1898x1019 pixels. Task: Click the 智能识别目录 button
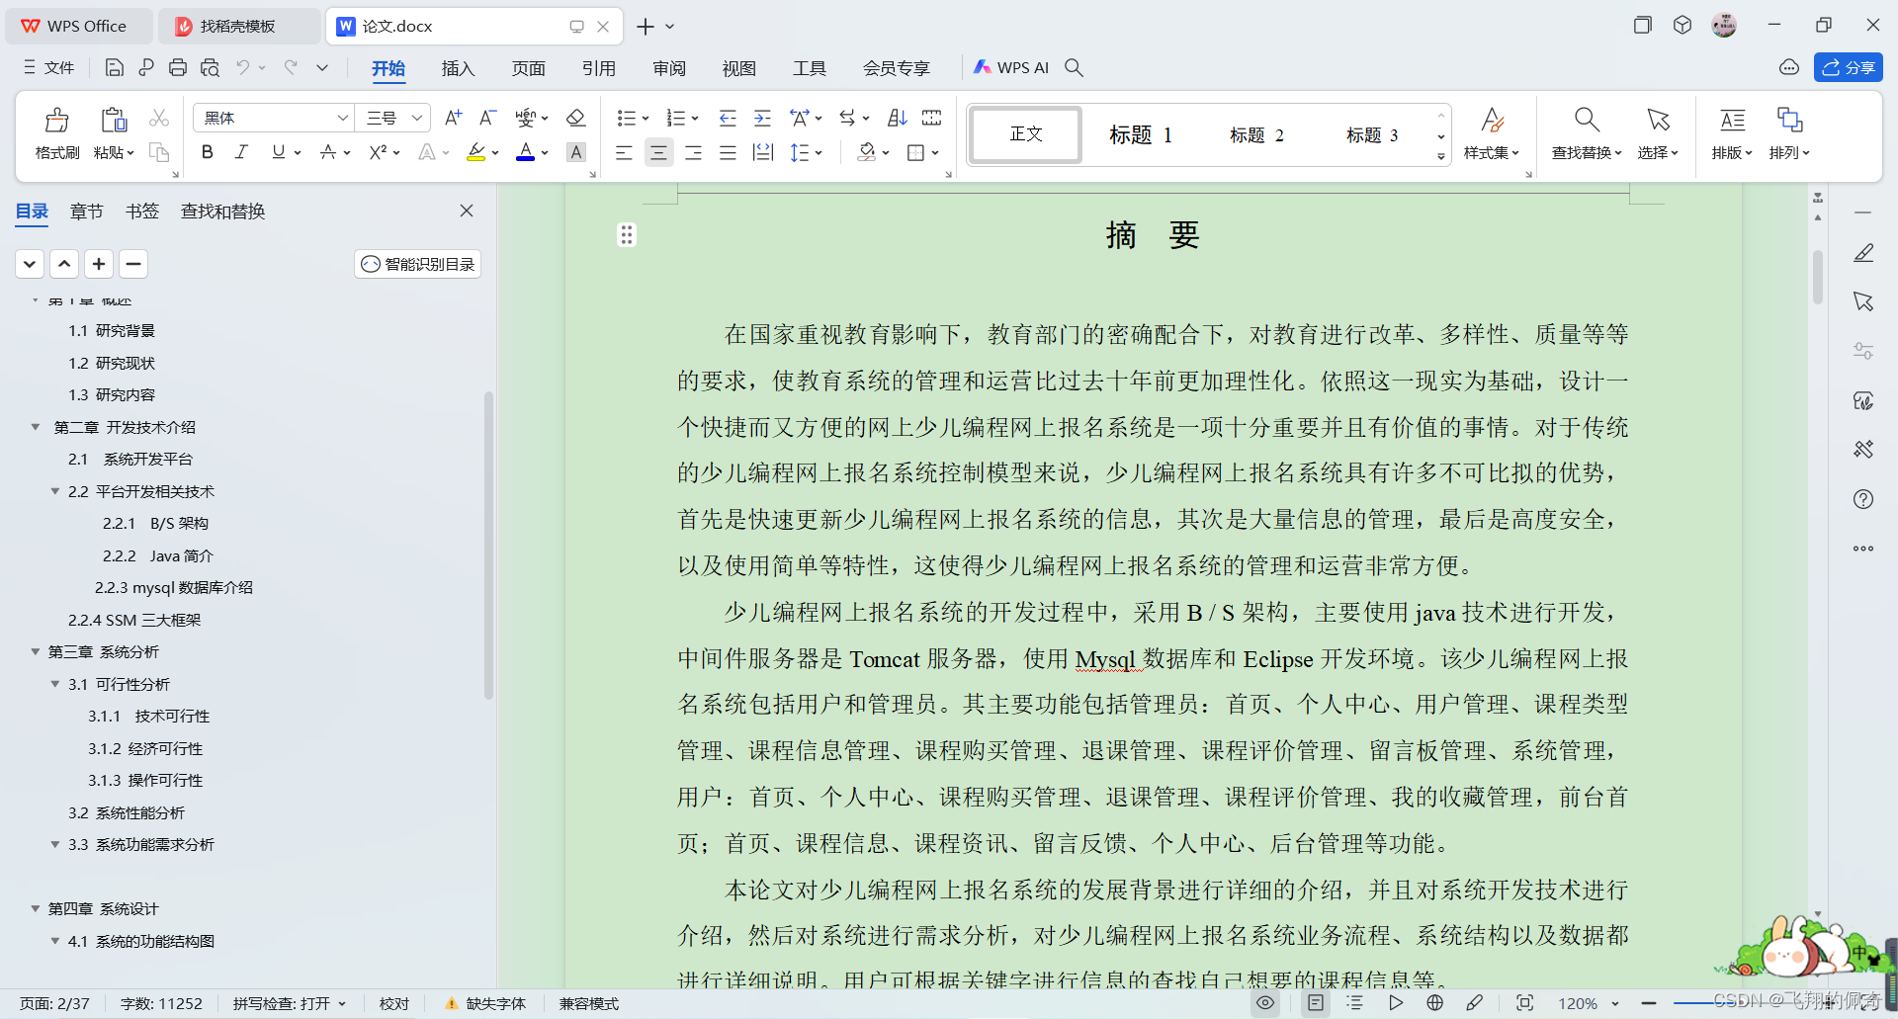point(417,264)
